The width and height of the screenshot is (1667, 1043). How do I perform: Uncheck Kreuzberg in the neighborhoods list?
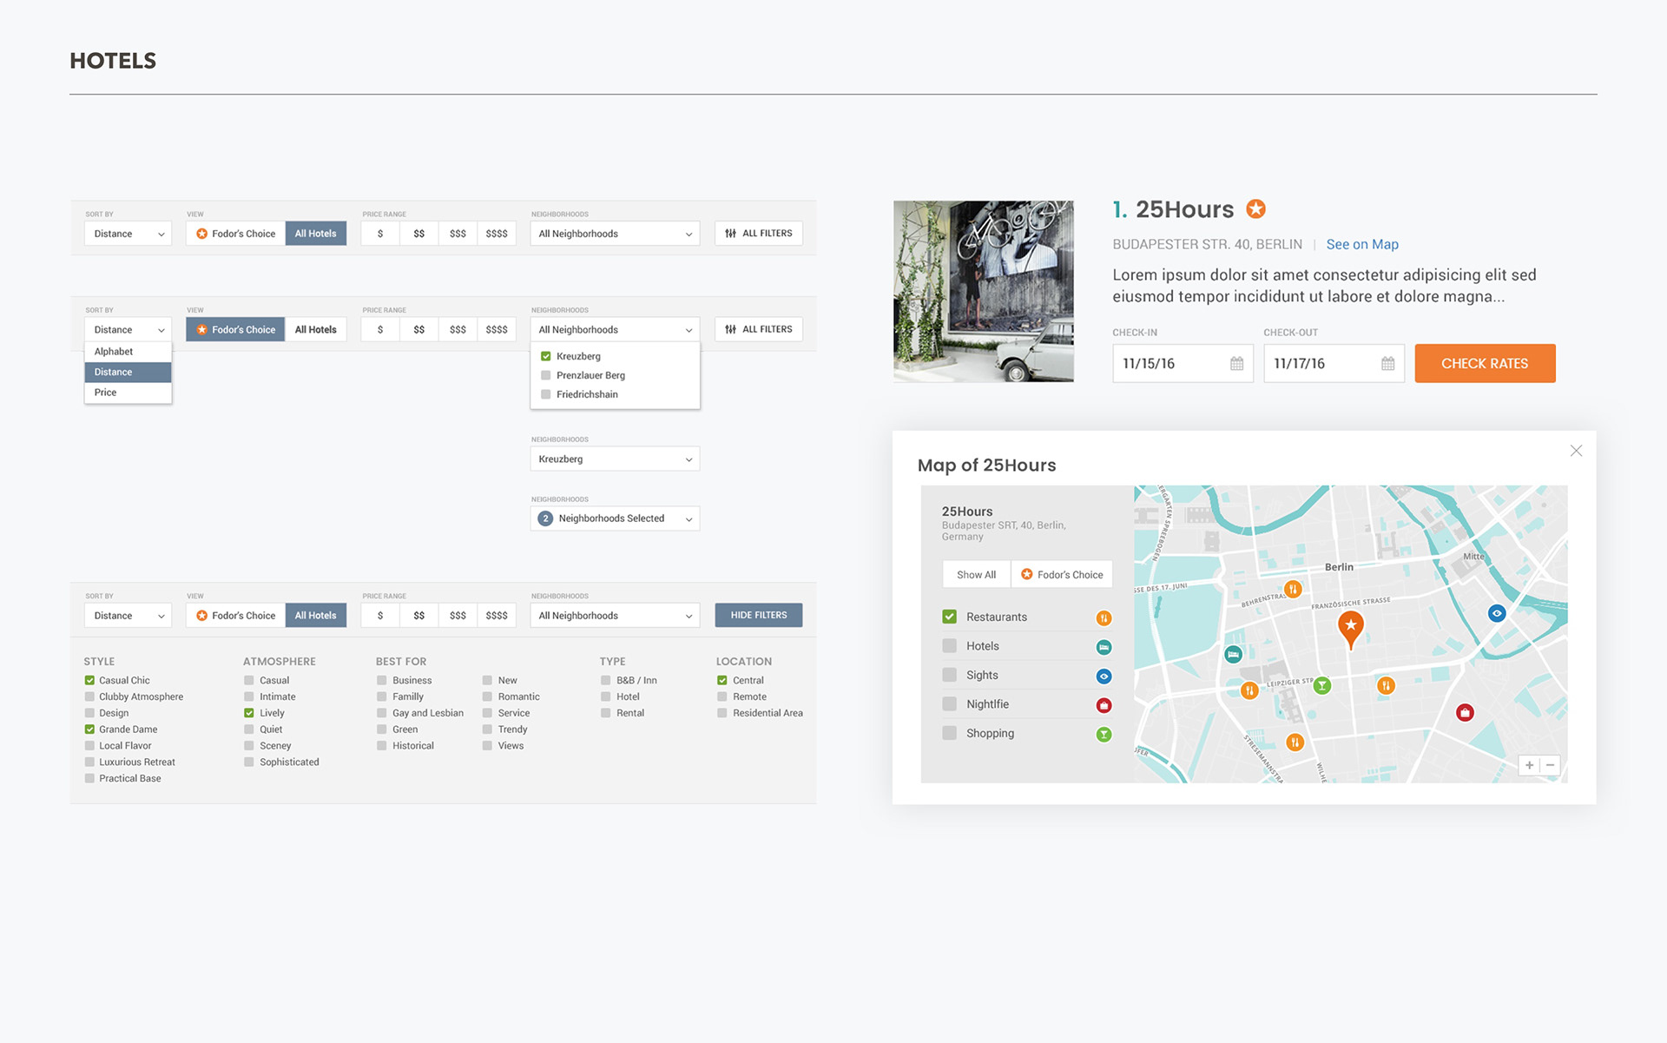click(545, 356)
